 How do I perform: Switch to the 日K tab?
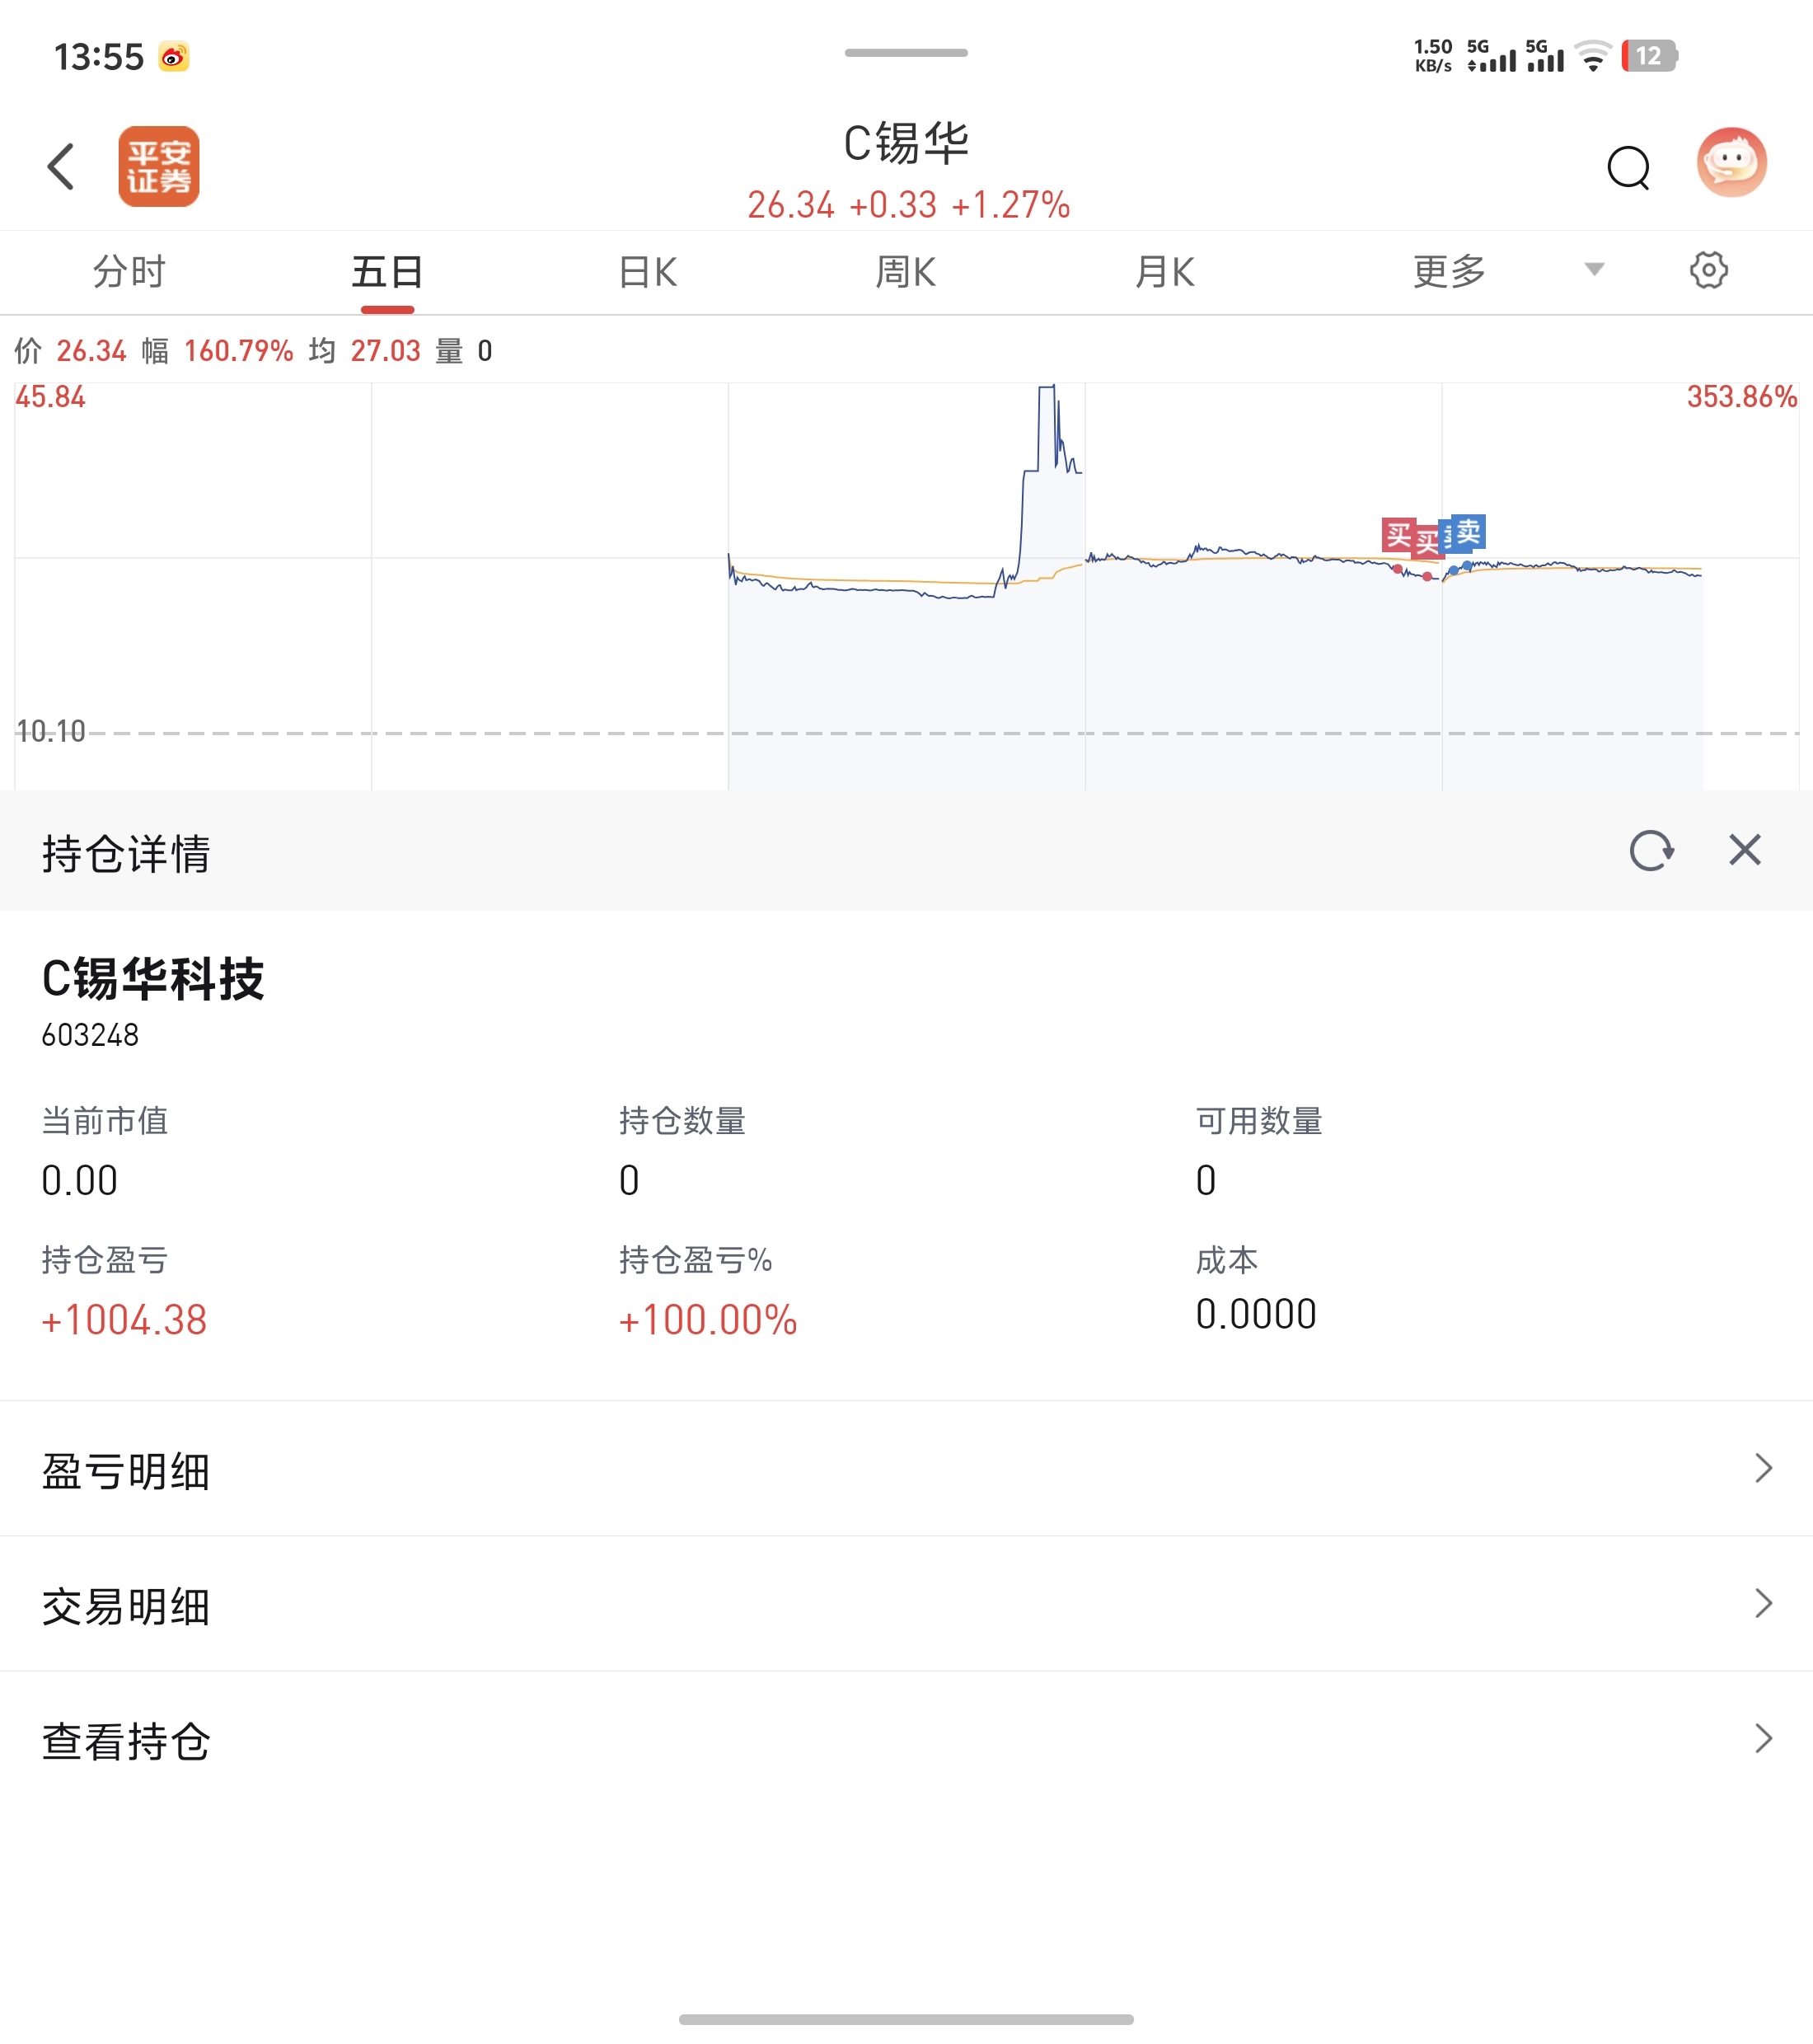pos(647,271)
